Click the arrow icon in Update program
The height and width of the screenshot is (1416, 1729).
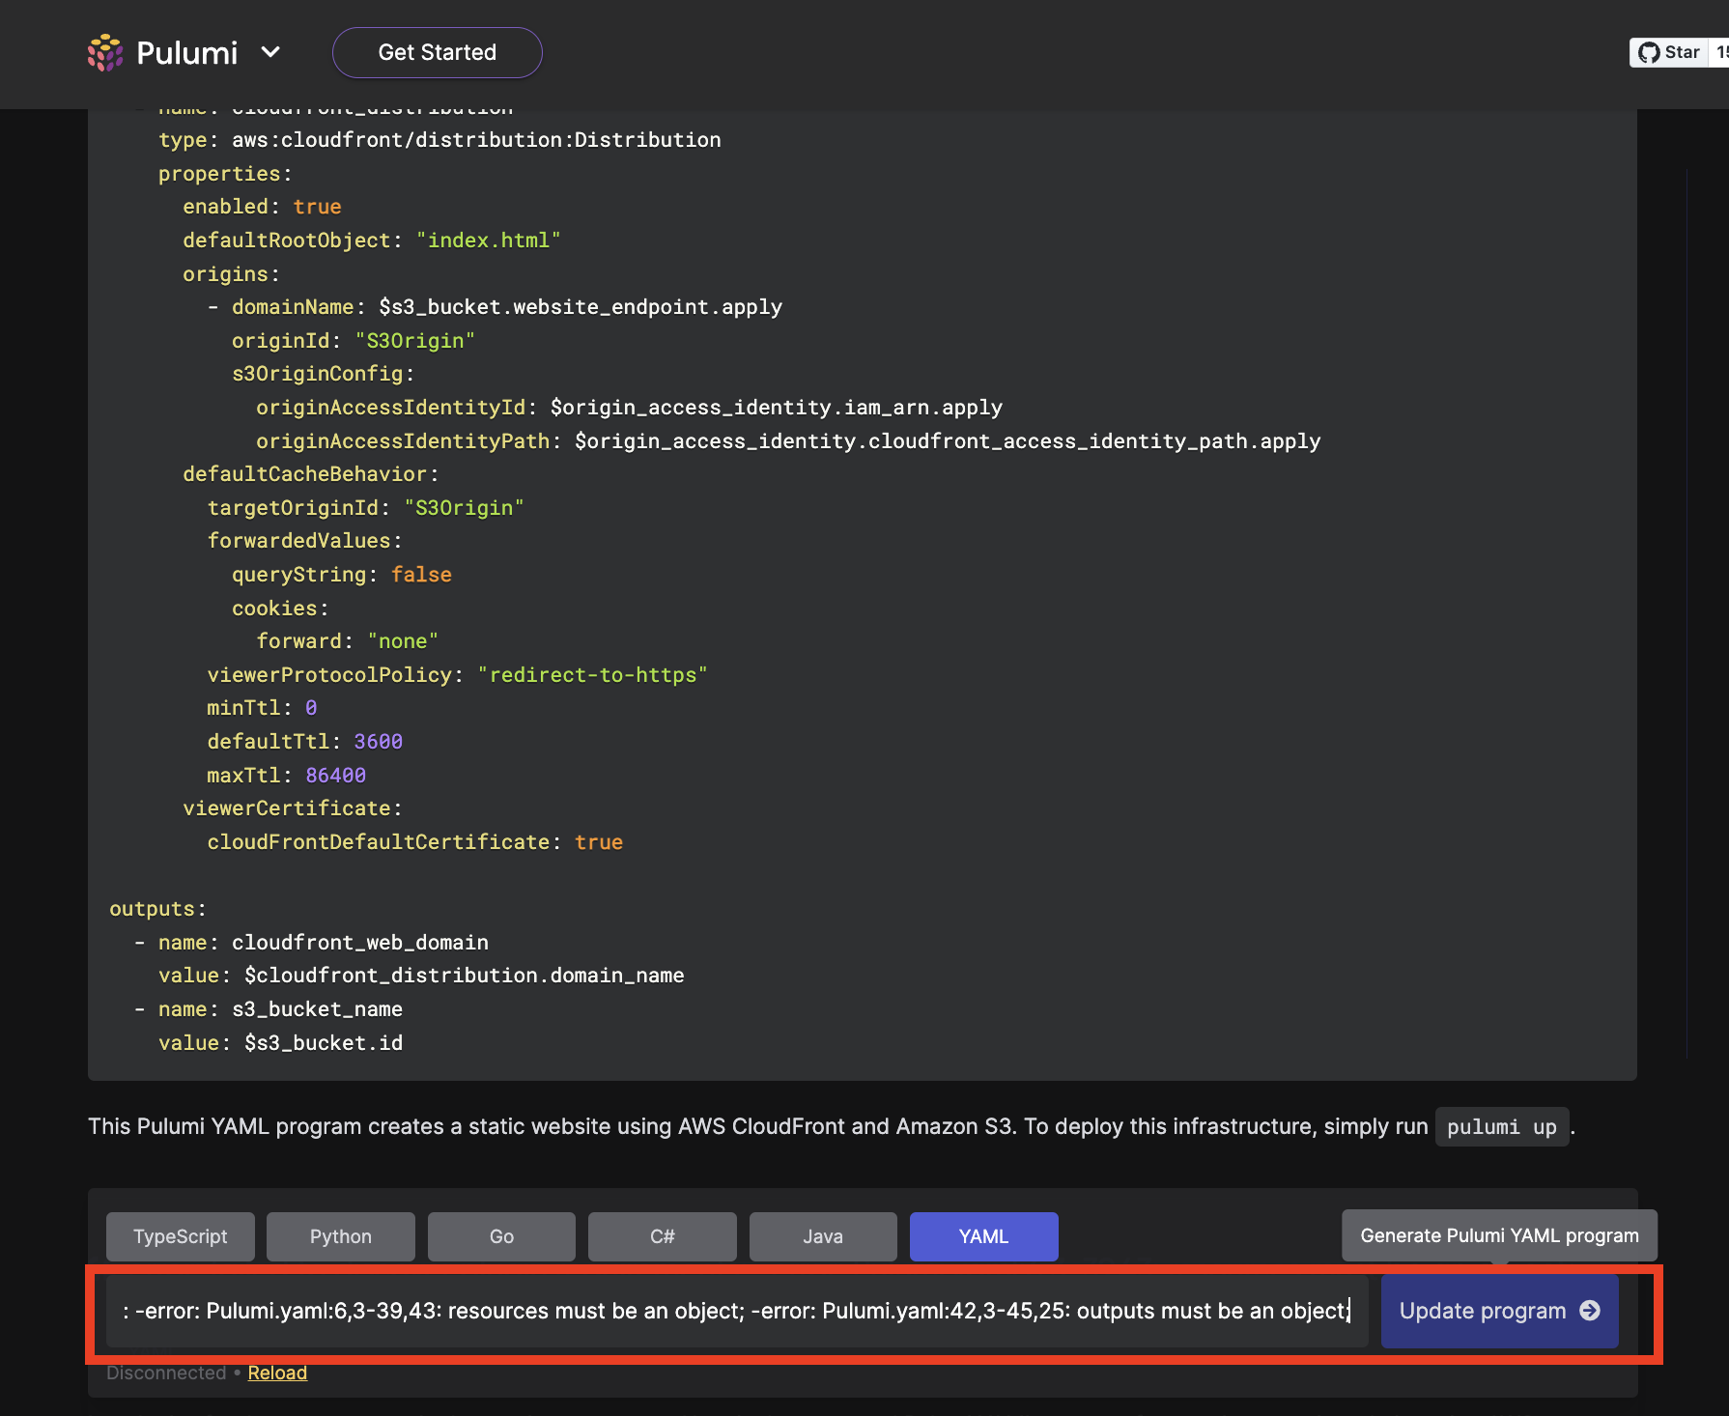[x=1590, y=1311]
